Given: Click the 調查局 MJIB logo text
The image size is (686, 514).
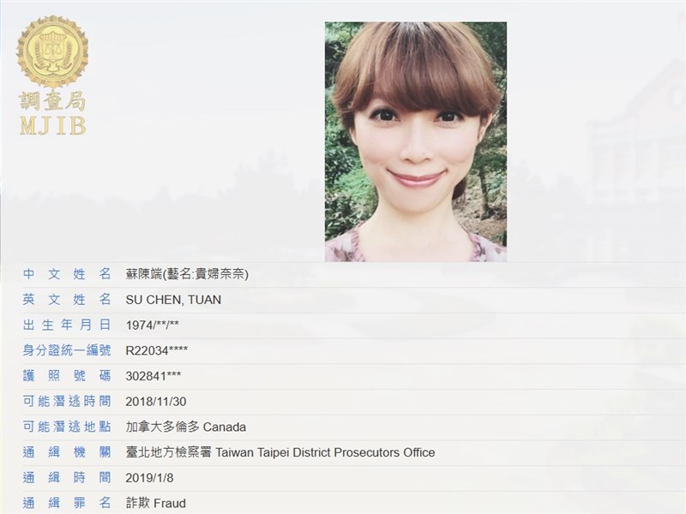Looking at the screenshot, I should (52, 114).
